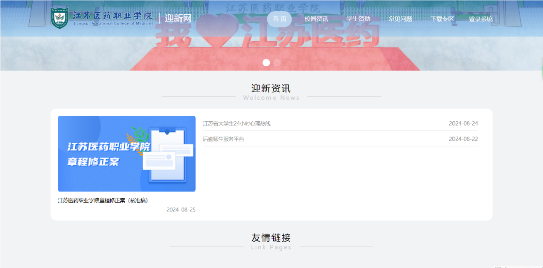This screenshot has width=543, height=268.
Task: Open the 后勤师生服务平台 news link
Action: point(223,139)
